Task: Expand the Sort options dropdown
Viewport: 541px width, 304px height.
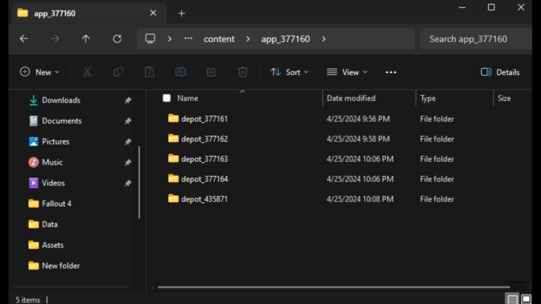Action: pos(289,72)
